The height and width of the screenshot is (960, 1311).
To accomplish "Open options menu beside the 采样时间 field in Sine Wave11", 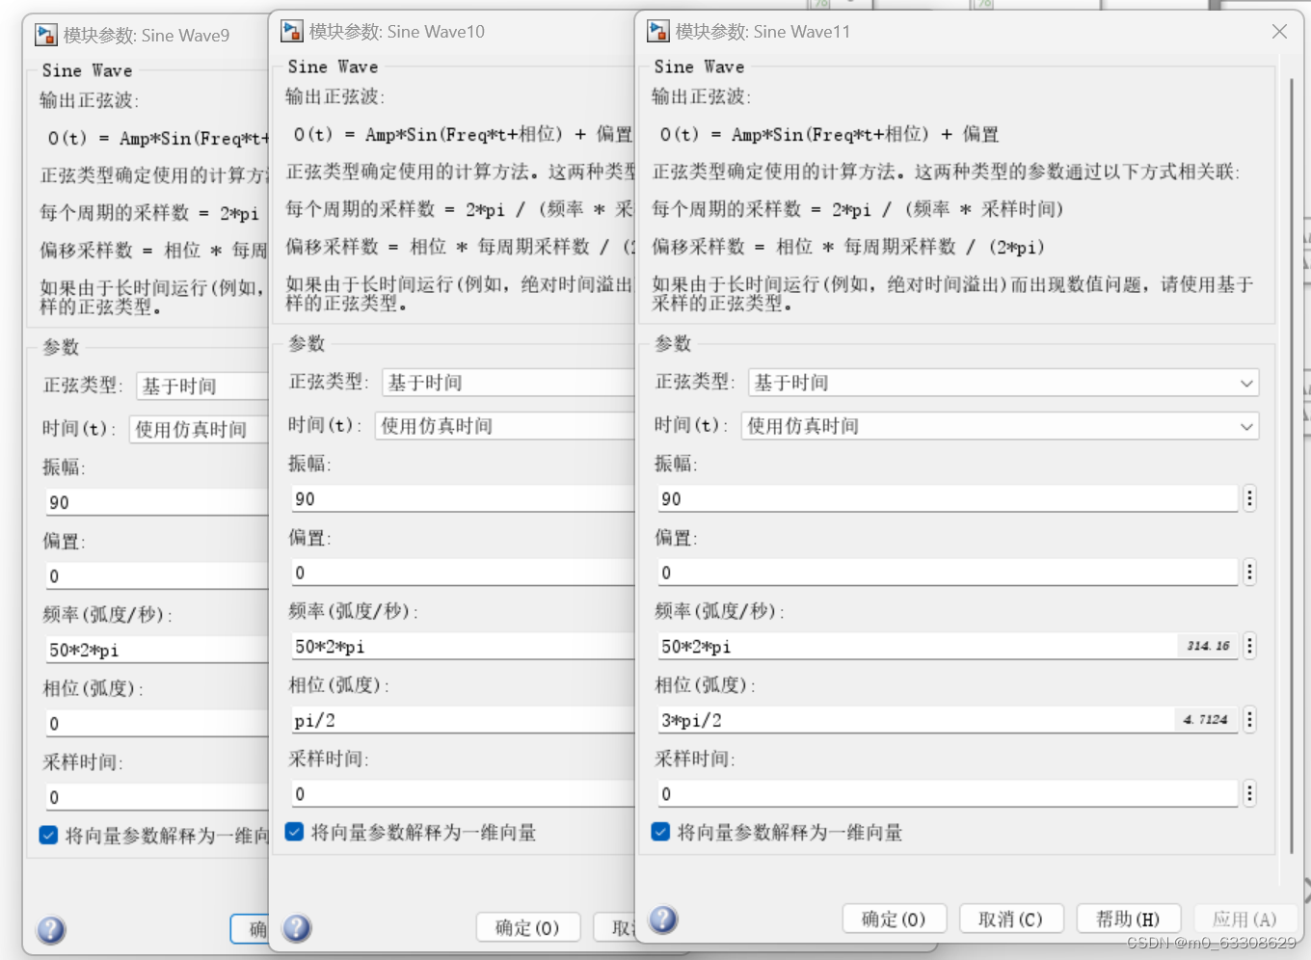I will pos(1249,793).
